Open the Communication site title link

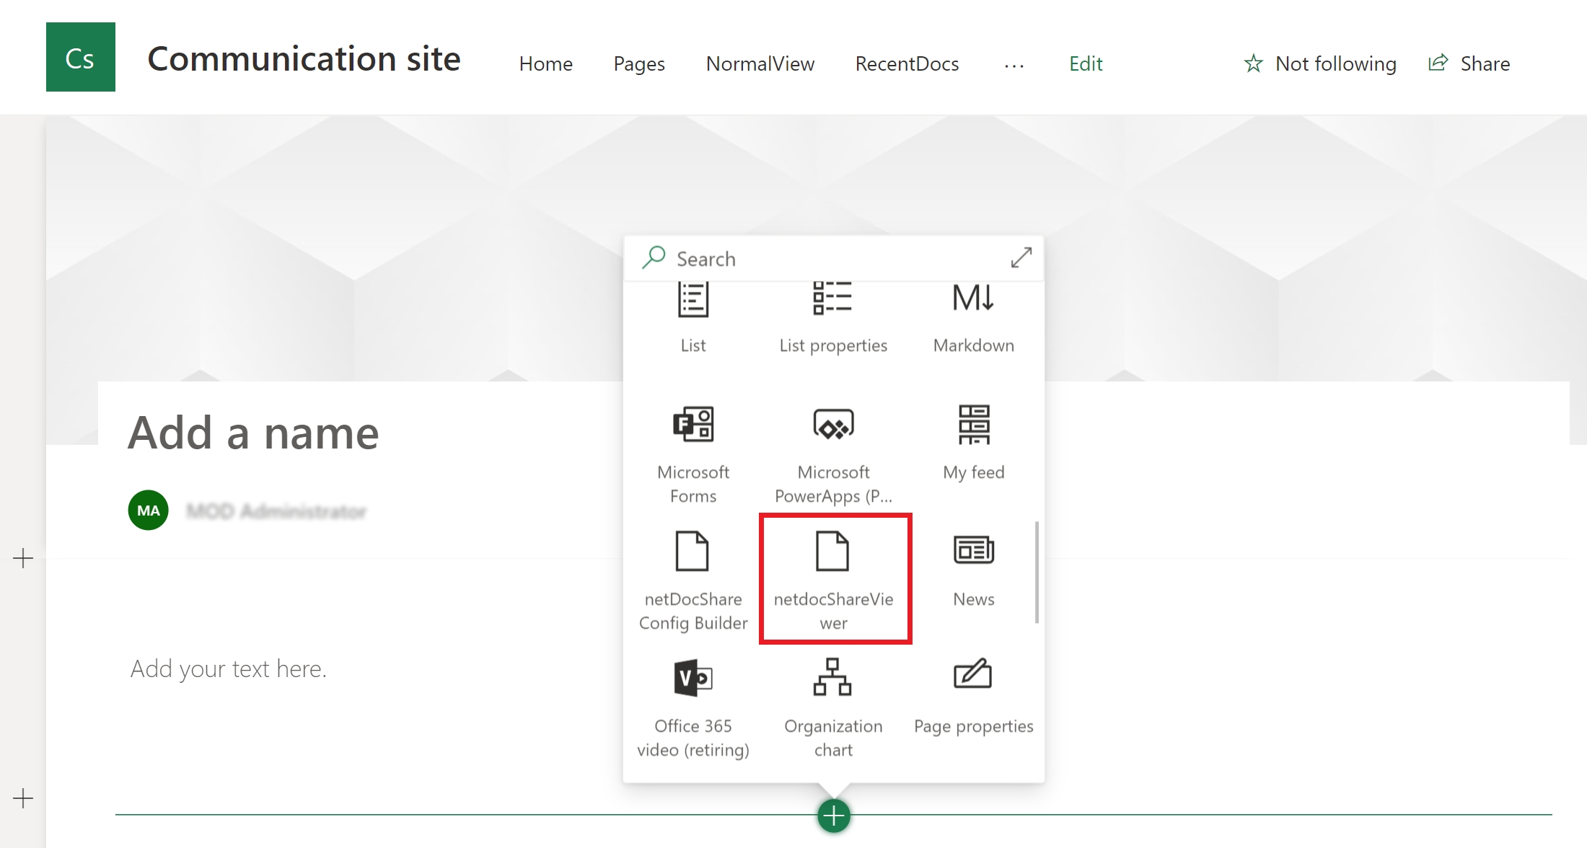click(x=304, y=58)
